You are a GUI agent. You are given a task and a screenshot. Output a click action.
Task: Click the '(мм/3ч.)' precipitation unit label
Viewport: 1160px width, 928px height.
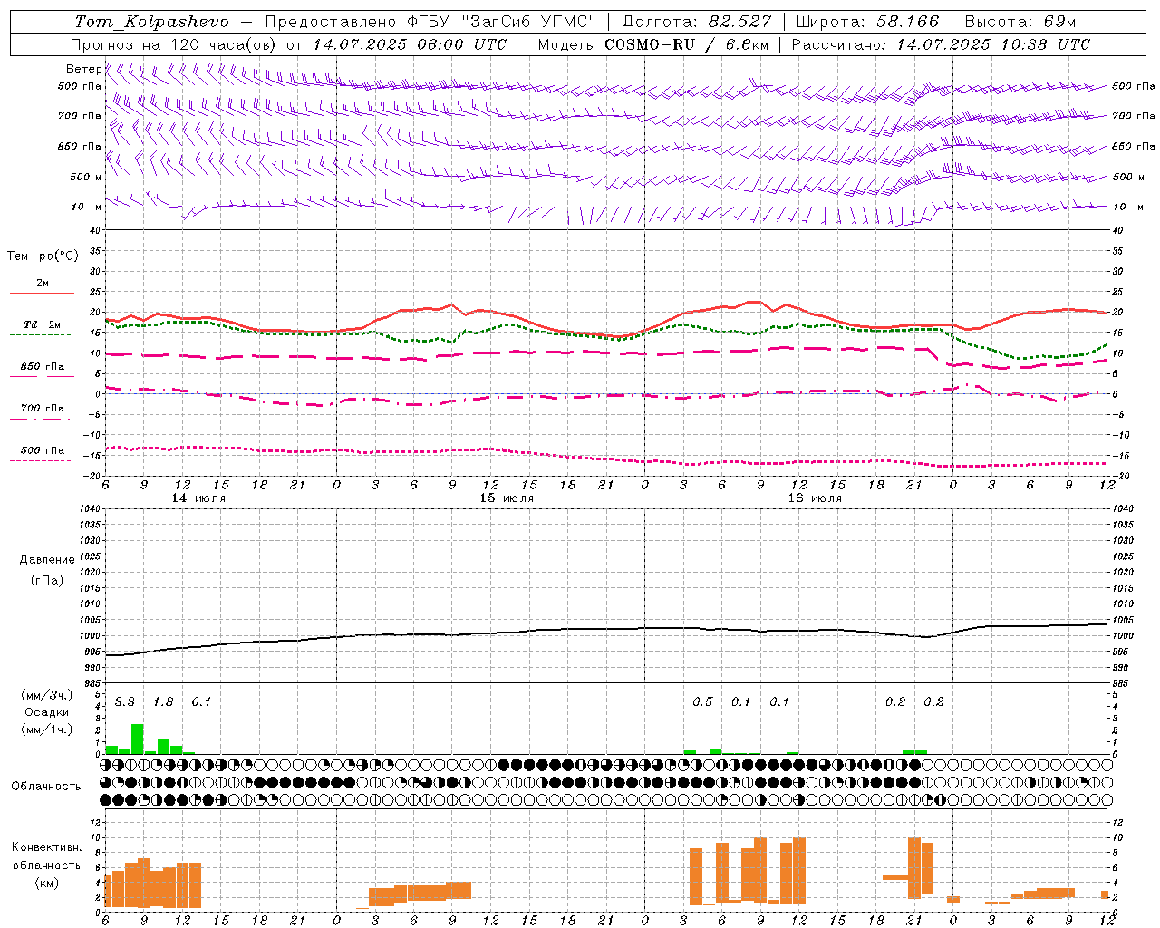(46, 695)
